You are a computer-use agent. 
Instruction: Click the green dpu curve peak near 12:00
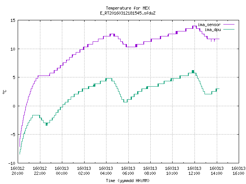click(x=193, y=72)
